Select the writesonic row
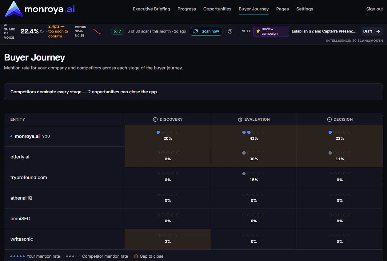 pyautogui.click(x=193, y=239)
